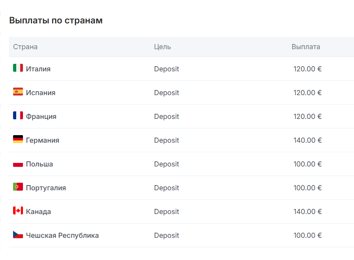This screenshot has height=260, width=354.
Task: Click the Выплаты по странам heading
Action: coord(56,21)
